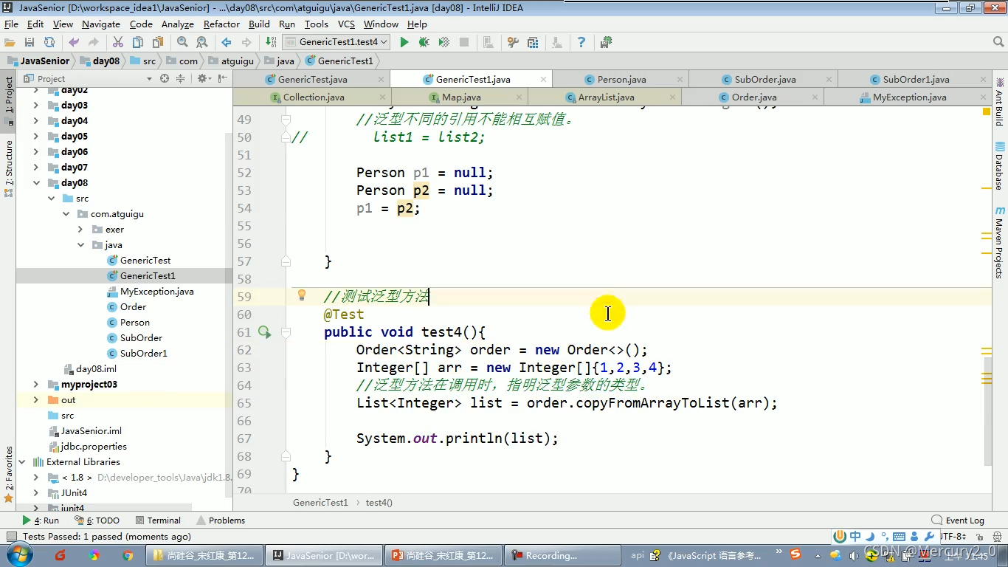Open the Terminal tool window
The height and width of the screenshot is (567, 1008).
coord(157,520)
